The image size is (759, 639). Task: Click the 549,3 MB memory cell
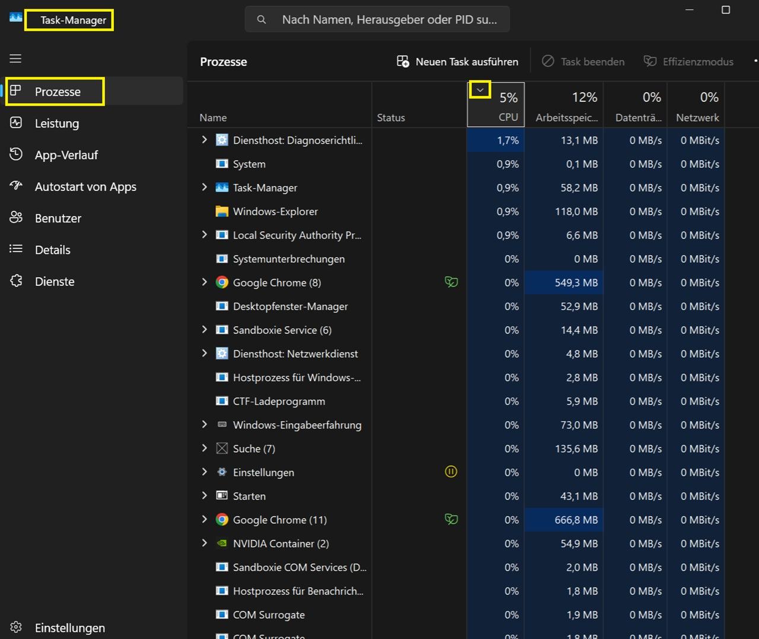pos(564,282)
